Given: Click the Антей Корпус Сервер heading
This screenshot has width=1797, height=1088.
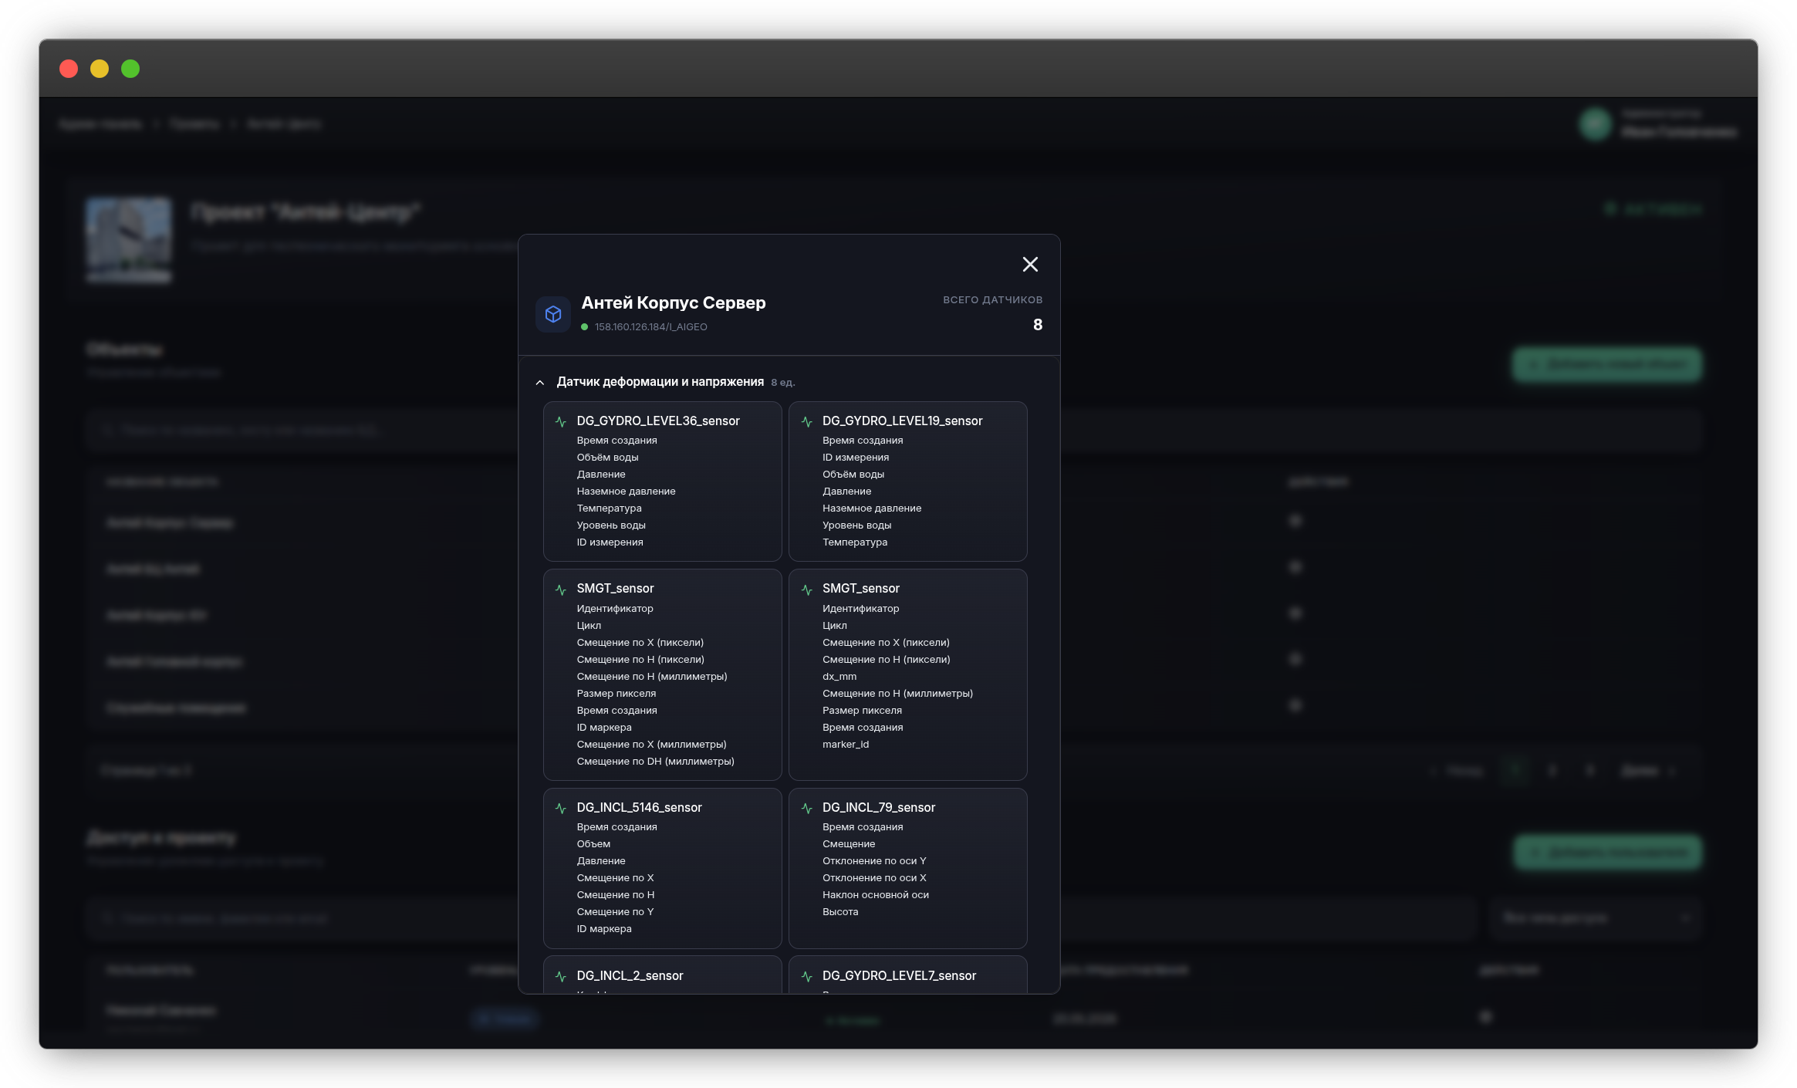Looking at the screenshot, I should coord(674,302).
